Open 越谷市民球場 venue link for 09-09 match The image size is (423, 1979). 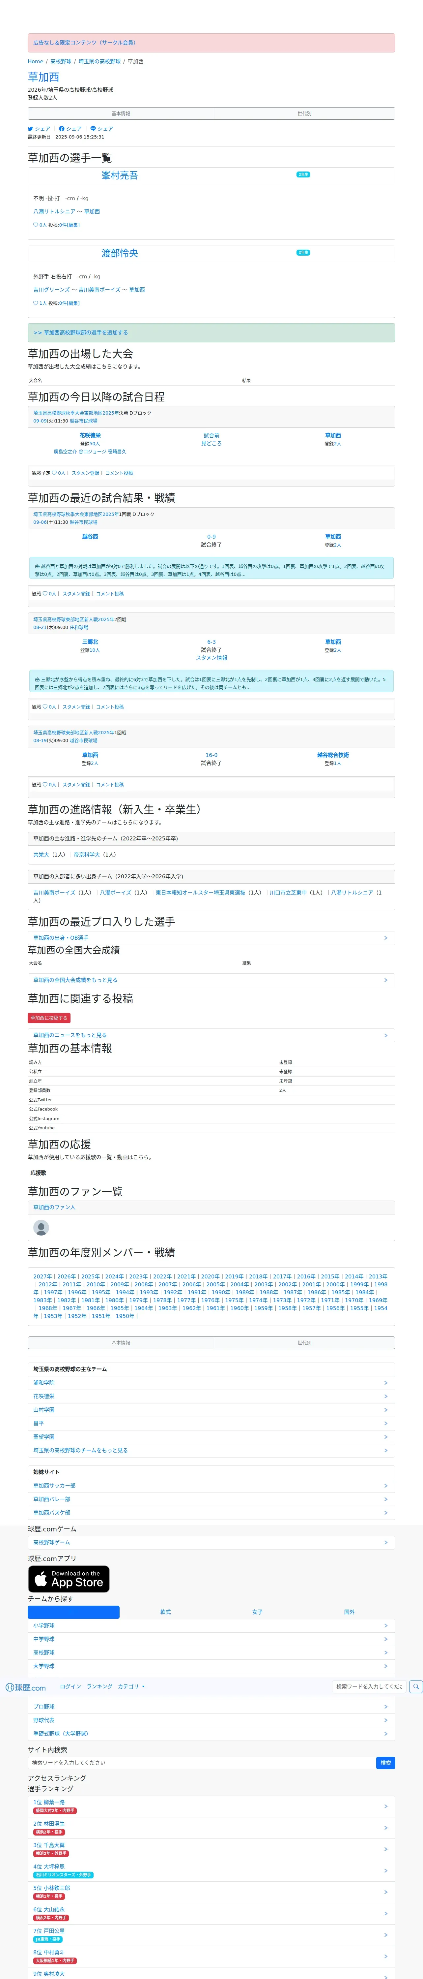[x=84, y=421]
